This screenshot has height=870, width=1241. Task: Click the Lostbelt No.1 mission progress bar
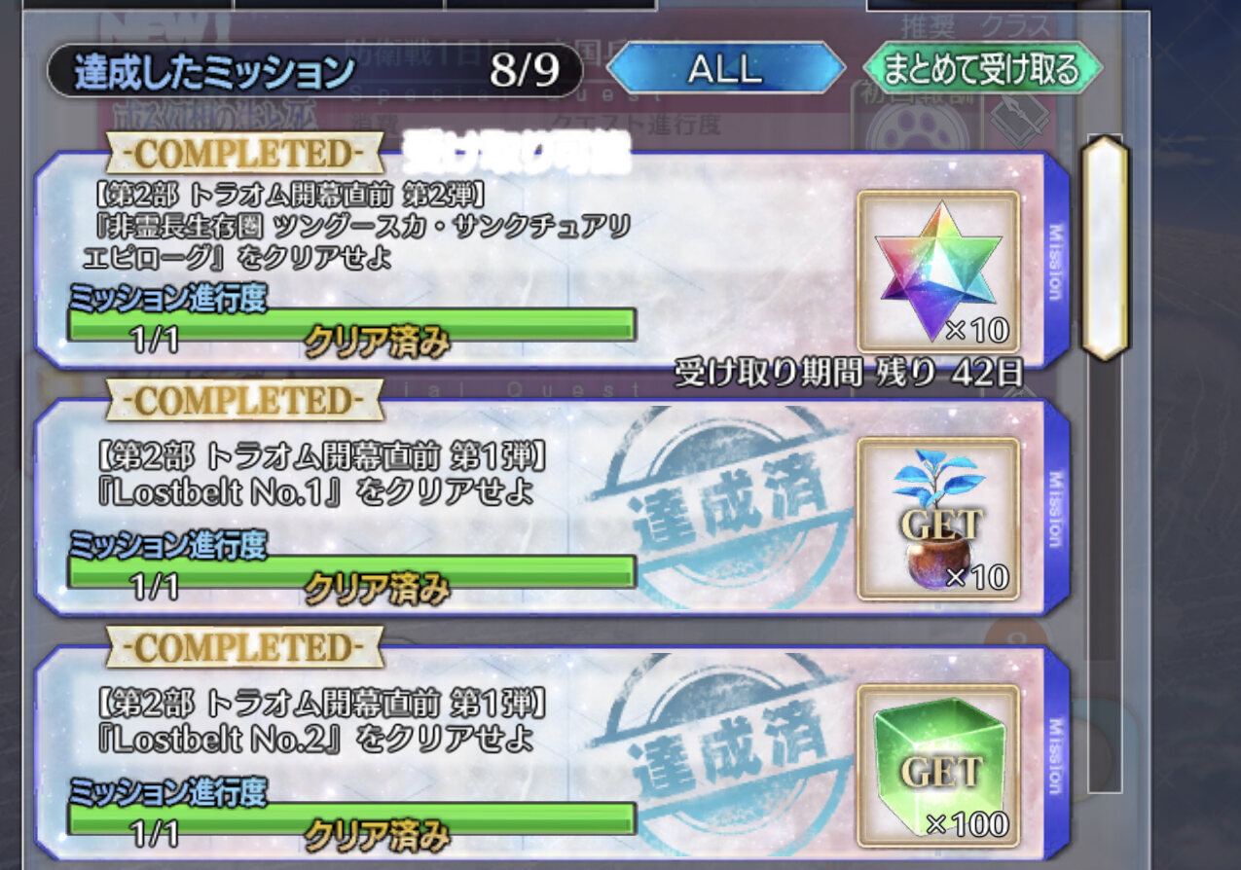coord(351,571)
